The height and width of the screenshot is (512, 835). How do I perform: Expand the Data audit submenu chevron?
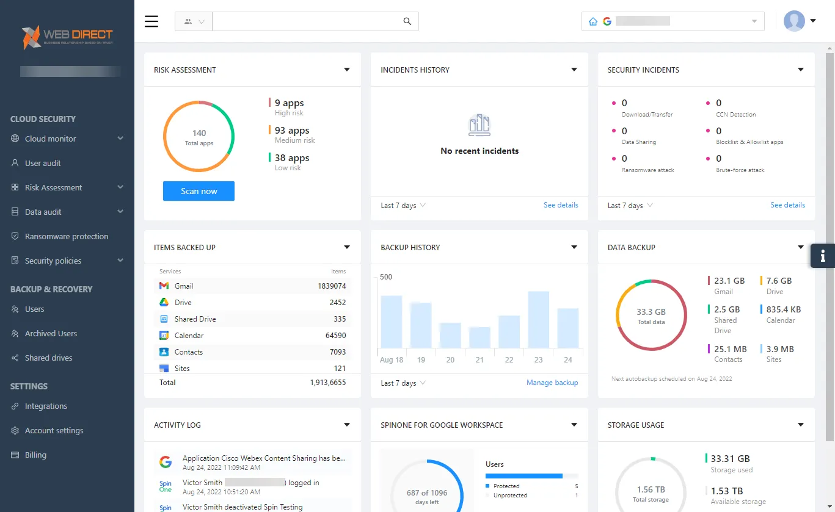120,212
